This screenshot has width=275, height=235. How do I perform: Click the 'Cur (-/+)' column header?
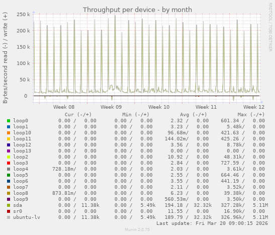tap(78, 115)
